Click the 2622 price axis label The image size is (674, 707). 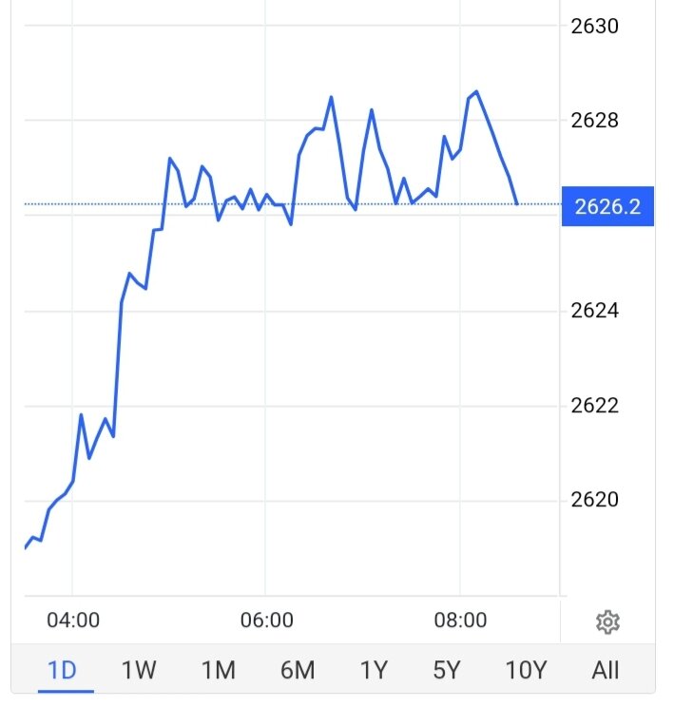(x=594, y=406)
